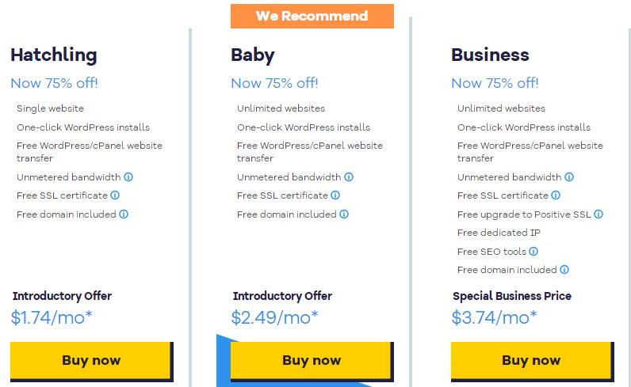Click the We Recommend orange banner
Screen dimensions: 631x387
click(312, 16)
